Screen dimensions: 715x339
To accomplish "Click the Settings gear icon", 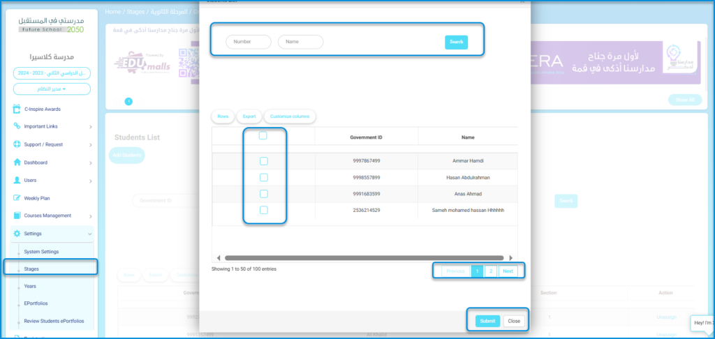I will [x=17, y=234].
